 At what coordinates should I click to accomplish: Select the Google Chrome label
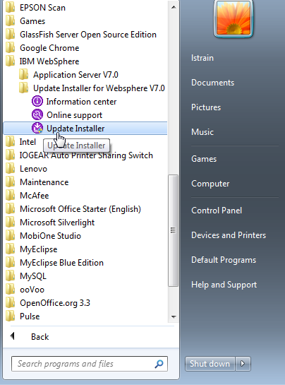(x=49, y=48)
